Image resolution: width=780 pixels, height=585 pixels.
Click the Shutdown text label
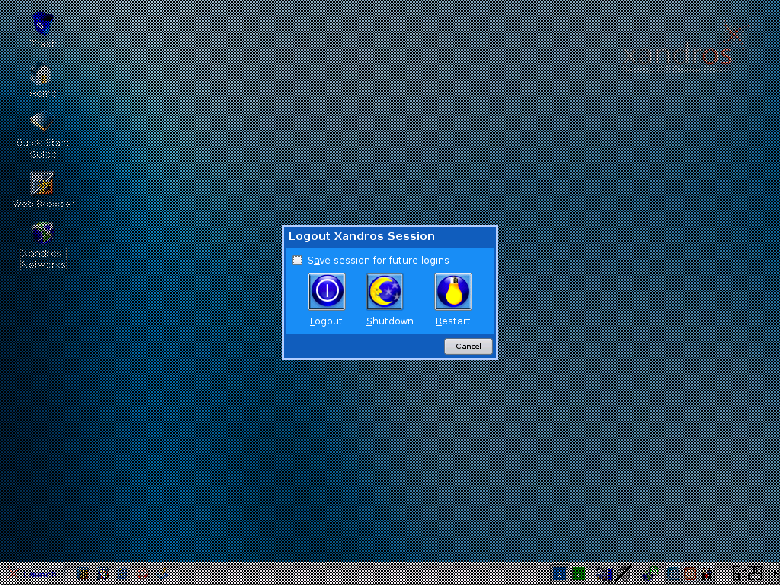point(390,321)
